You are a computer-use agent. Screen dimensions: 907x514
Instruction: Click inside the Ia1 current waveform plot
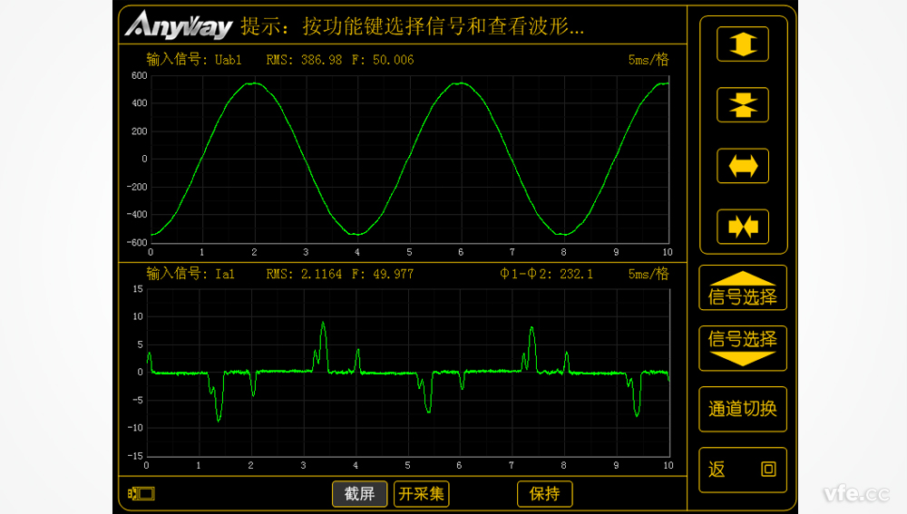pos(408,399)
